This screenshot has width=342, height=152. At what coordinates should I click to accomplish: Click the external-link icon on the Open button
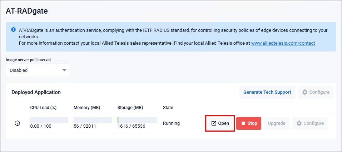[214, 123]
